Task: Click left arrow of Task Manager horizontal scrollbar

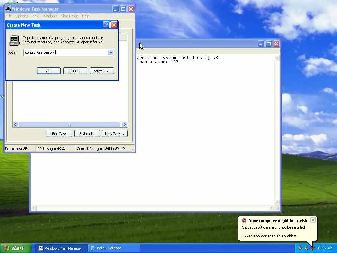Action: pos(15,124)
